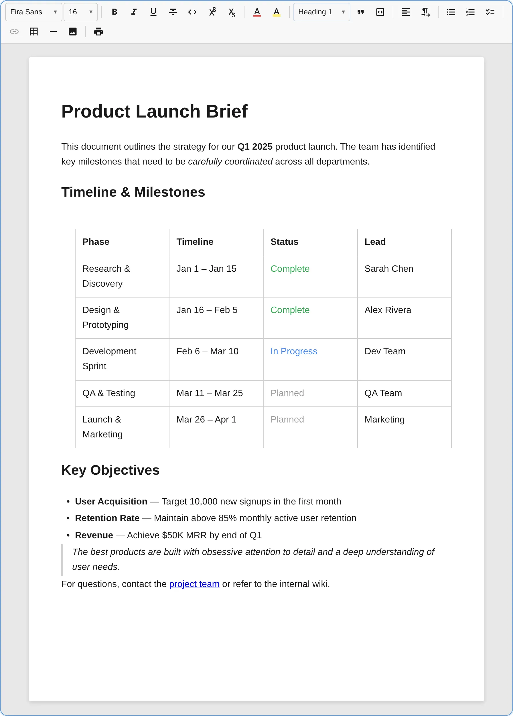Insert a block quote
Image resolution: width=513 pixels, height=716 pixels.
point(361,12)
